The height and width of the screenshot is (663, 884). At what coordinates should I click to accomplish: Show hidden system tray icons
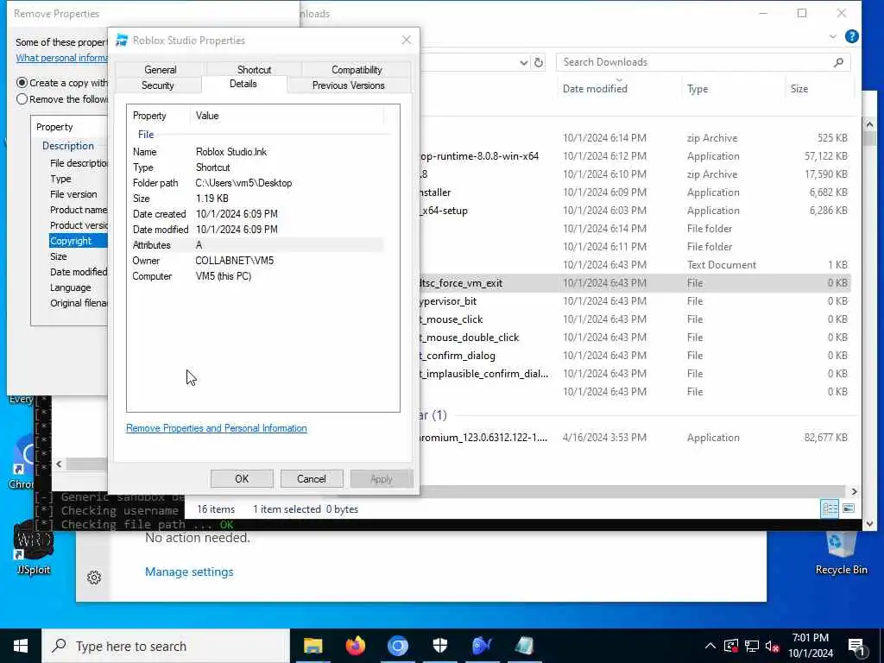[710, 646]
